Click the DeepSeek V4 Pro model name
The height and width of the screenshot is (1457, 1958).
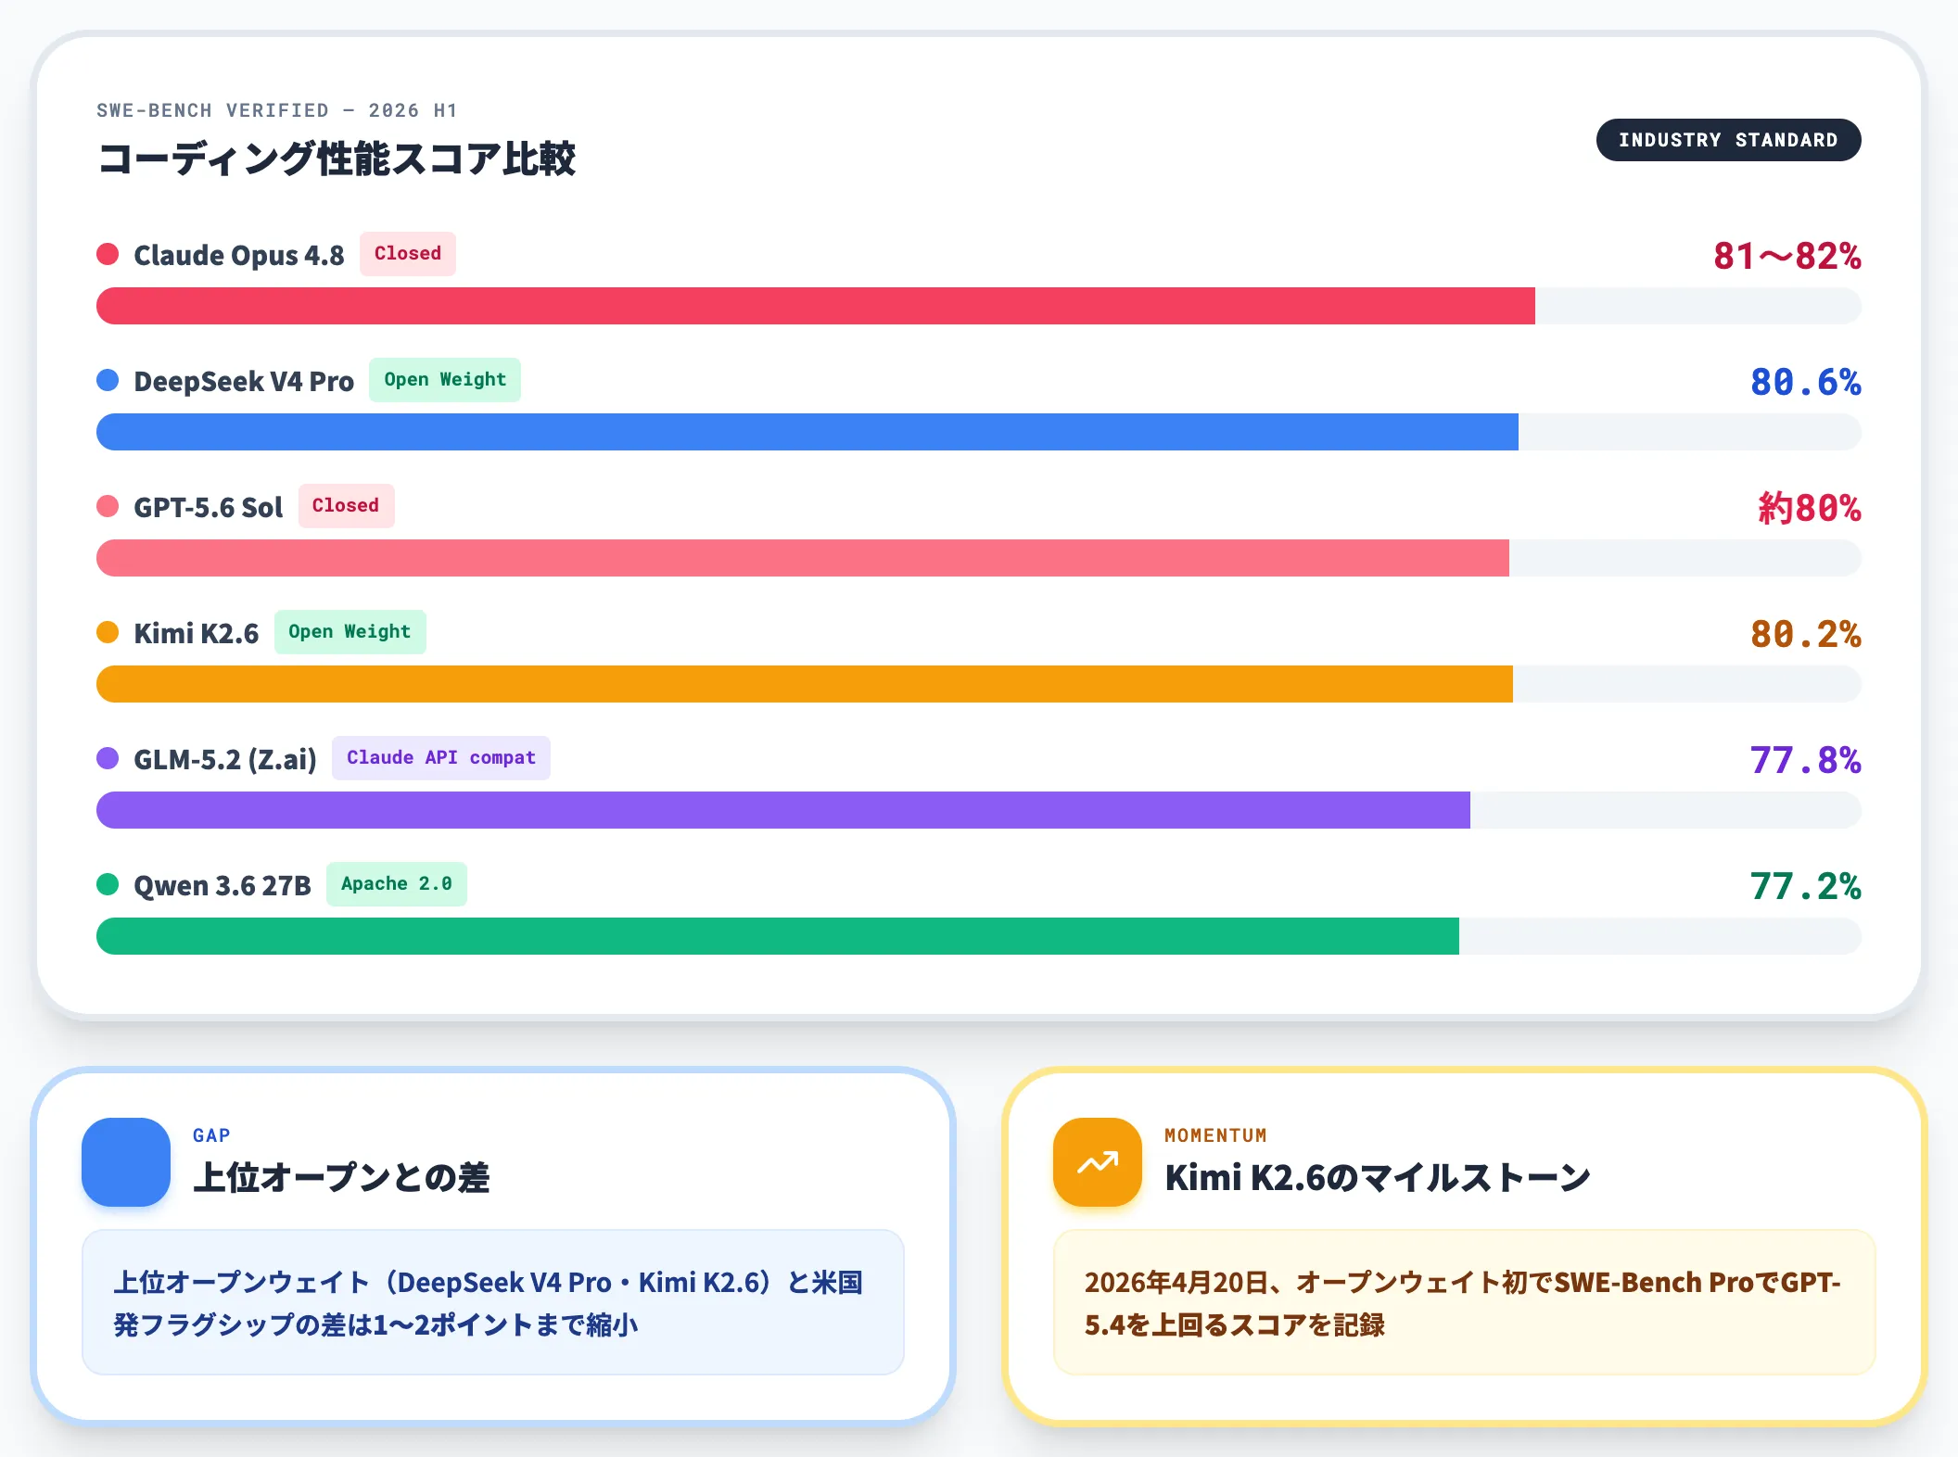(244, 381)
